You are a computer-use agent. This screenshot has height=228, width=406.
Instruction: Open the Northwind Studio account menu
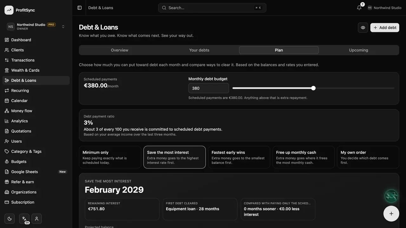pos(384,8)
